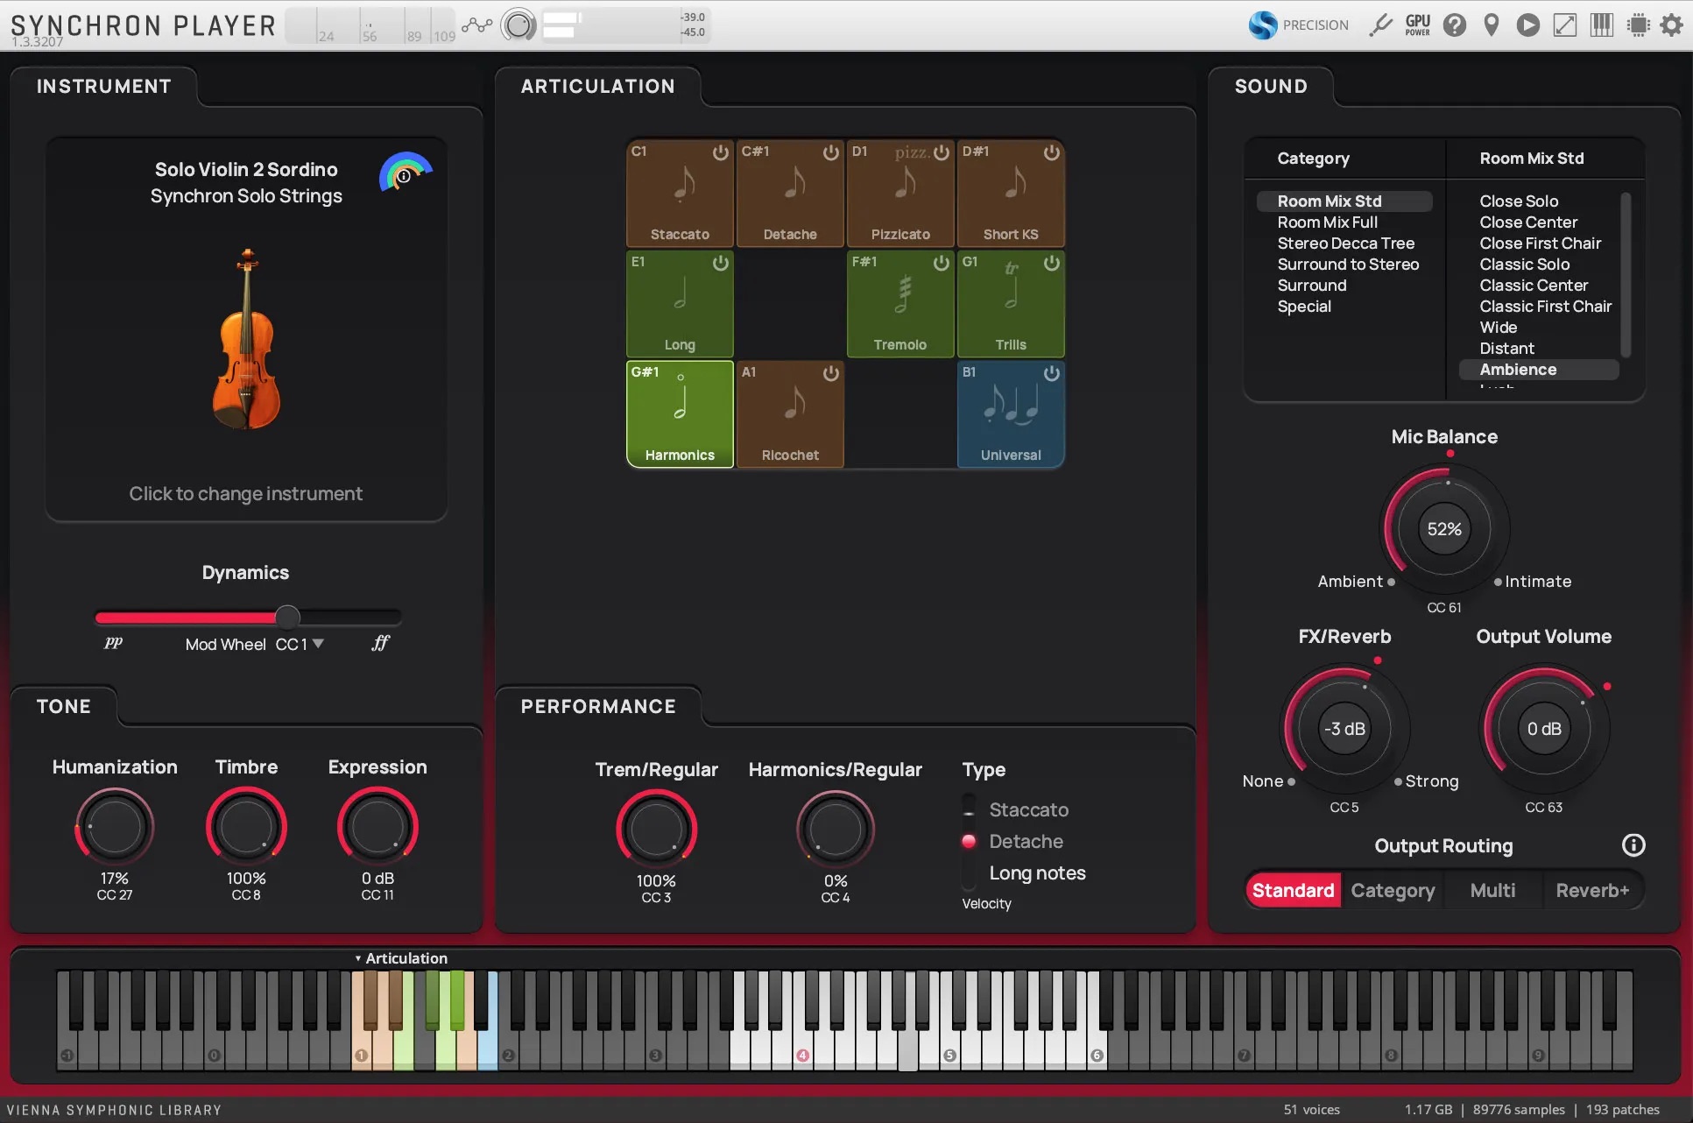Switch to the Sound tab
The height and width of the screenshot is (1123, 1693).
[1271, 86]
